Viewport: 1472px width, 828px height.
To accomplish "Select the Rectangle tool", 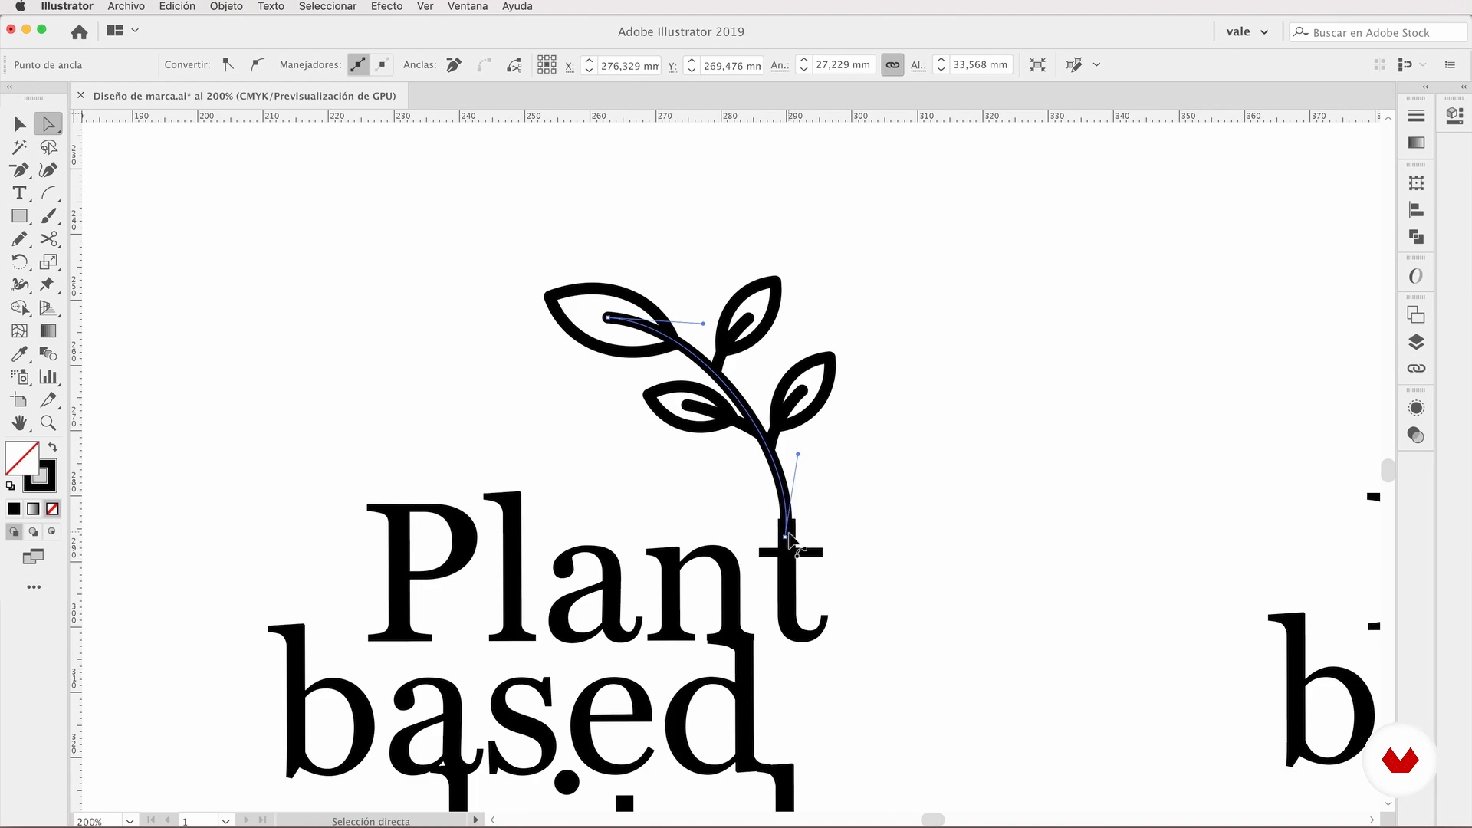I will pyautogui.click(x=19, y=216).
